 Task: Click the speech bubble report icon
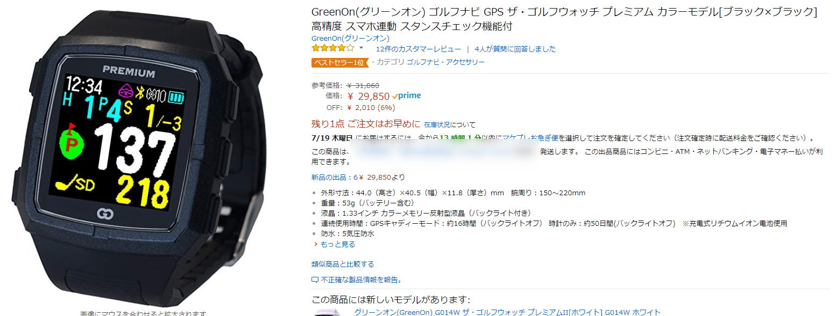point(315,280)
